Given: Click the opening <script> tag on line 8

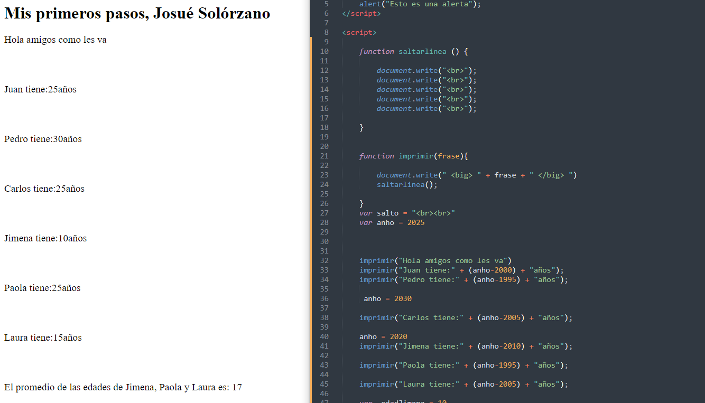Looking at the screenshot, I should point(359,32).
